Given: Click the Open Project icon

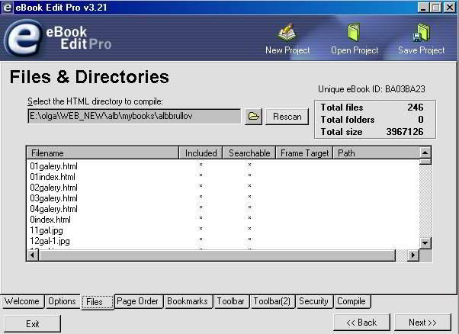Looking at the screenshot, I should [x=354, y=34].
